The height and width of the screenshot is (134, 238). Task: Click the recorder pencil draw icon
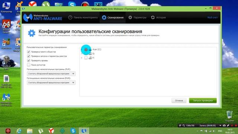tap(228, 125)
